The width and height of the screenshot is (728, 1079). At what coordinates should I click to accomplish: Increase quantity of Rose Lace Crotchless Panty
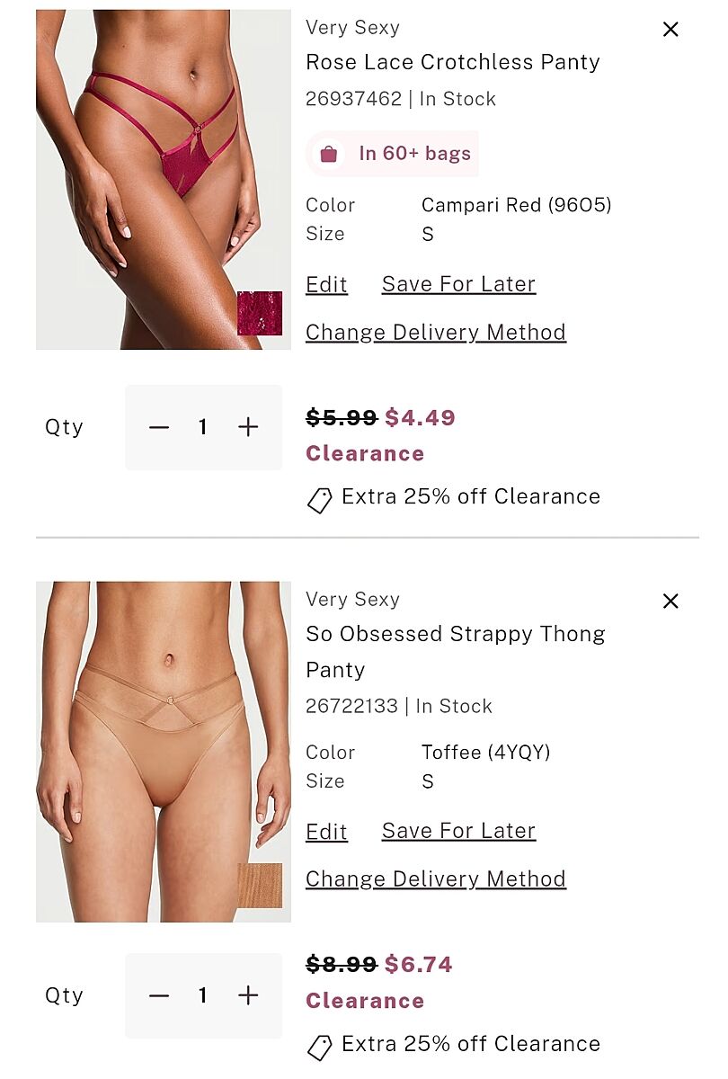pyautogui.click(x=248, y=427)
